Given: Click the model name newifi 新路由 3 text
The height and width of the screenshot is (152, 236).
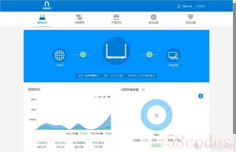Looking at the screenshot, I should pos(92,76).
